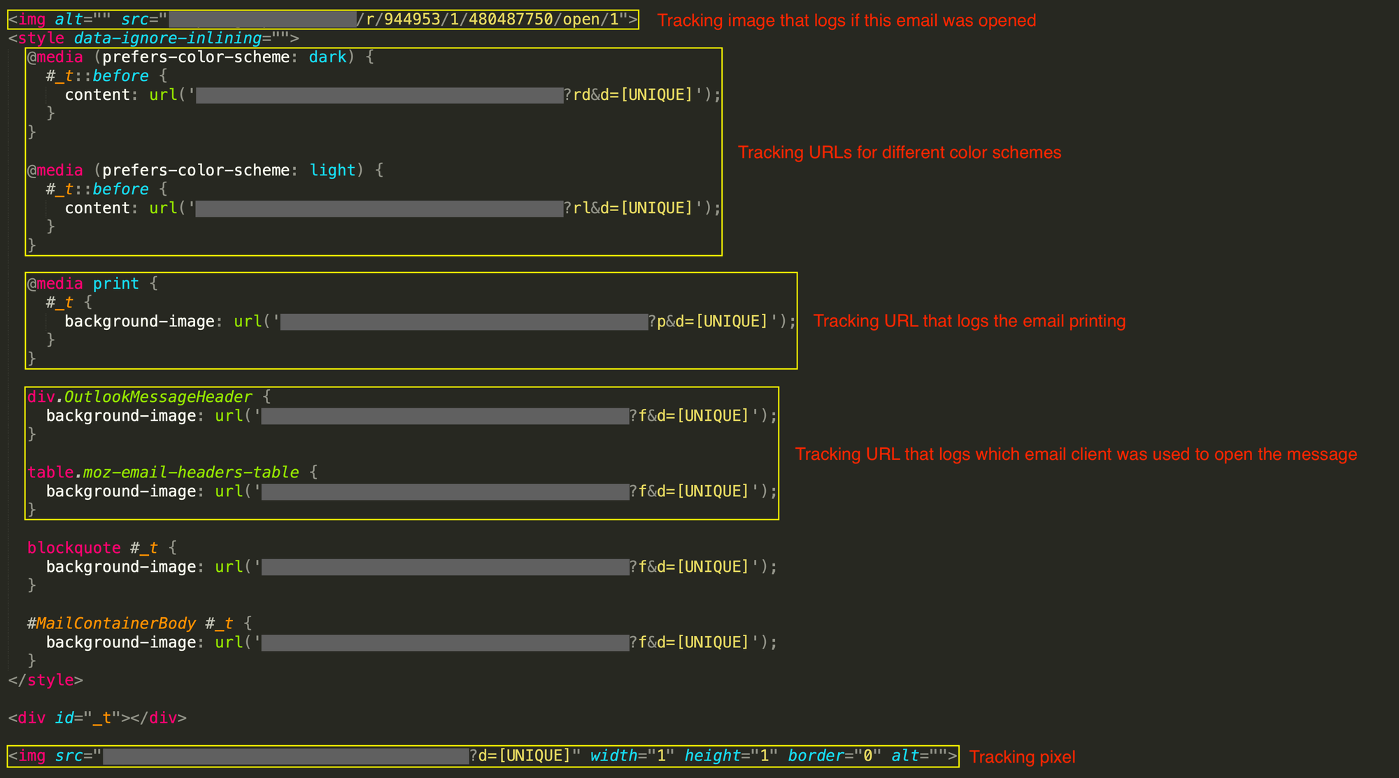Click the "/r/944953/1/480487750/open/1" URL path
This screenshot has height=778, width=1399.
coord(488,20)
